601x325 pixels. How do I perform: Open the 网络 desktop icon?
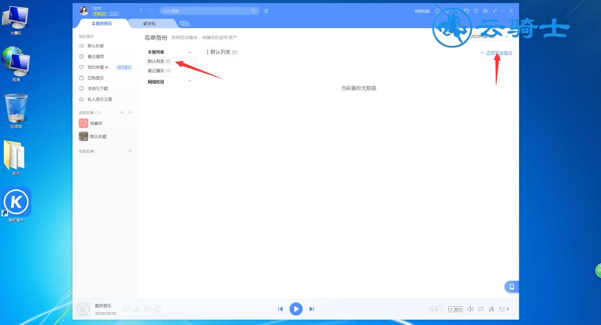(16, 65)
